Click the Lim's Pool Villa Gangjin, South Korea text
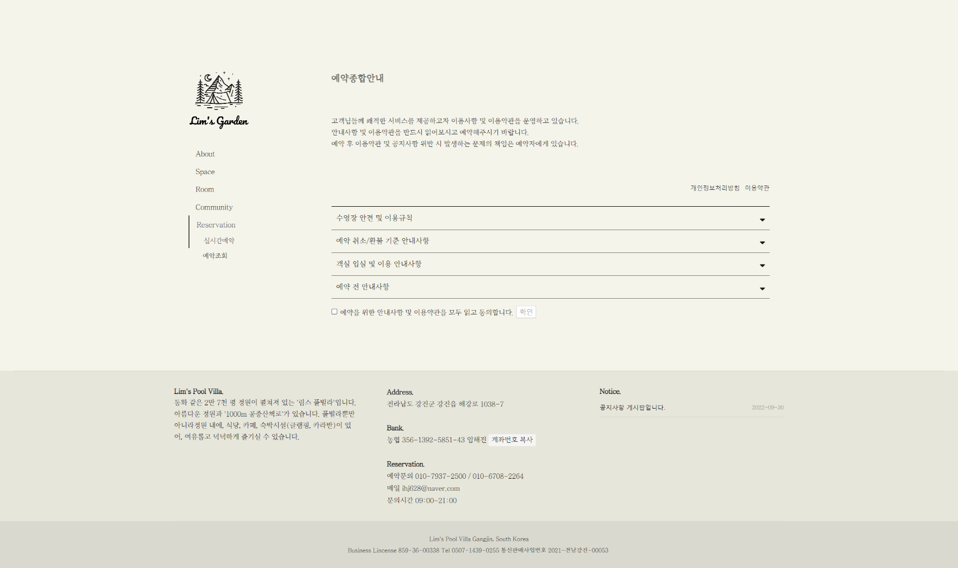Screen dimensions: 958x568 [479, 539]
